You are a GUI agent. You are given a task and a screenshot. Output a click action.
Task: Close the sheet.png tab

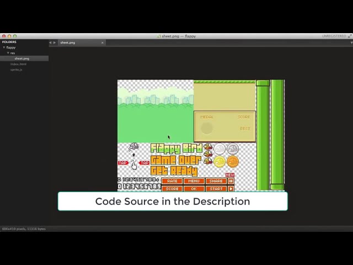coord(103,43)
